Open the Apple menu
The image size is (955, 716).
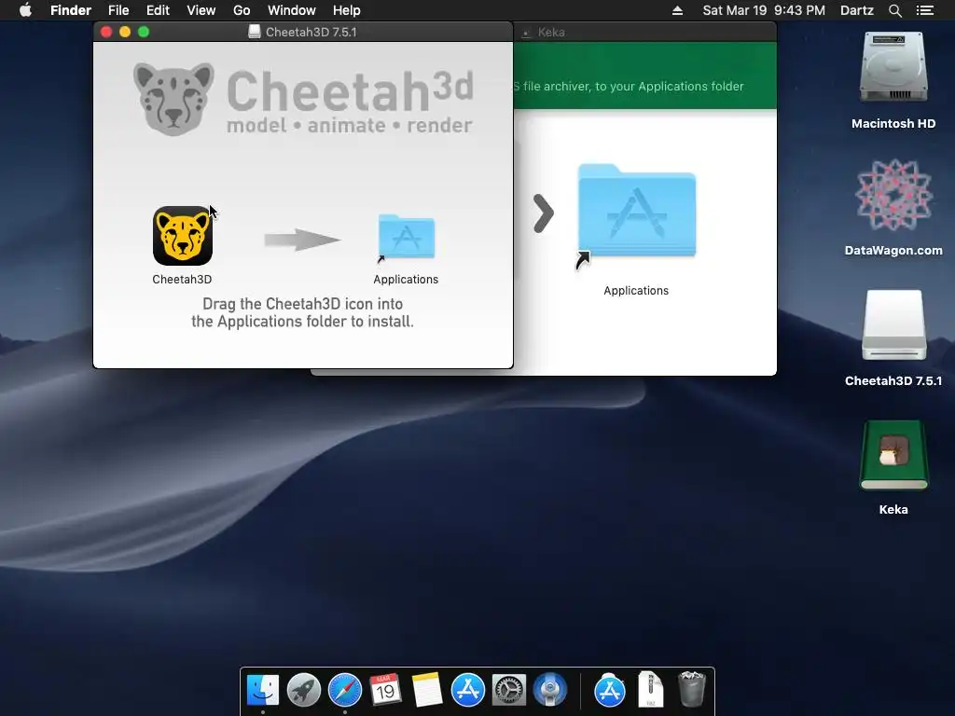(x=25, y=10)
